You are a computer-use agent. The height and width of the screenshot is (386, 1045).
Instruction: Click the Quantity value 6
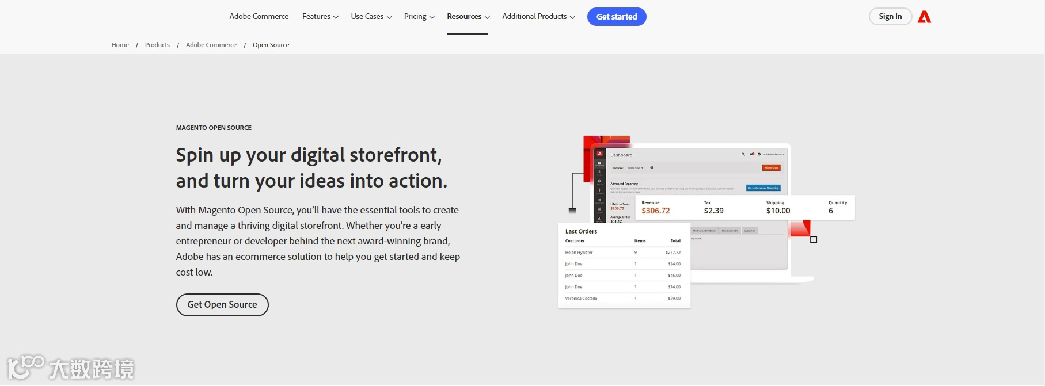(x=831, y=211)
